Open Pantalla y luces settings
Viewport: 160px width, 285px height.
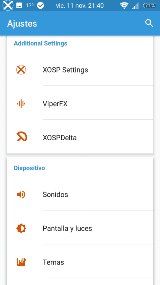click(80, 228)
